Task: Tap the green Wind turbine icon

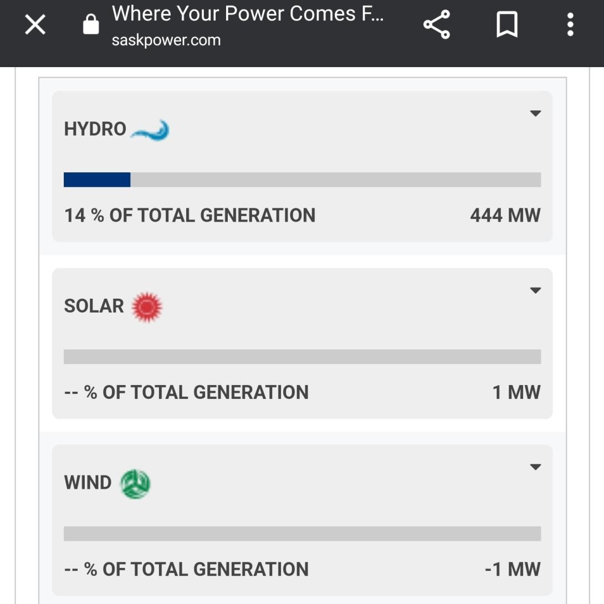Action: click(x=136, y=484)
